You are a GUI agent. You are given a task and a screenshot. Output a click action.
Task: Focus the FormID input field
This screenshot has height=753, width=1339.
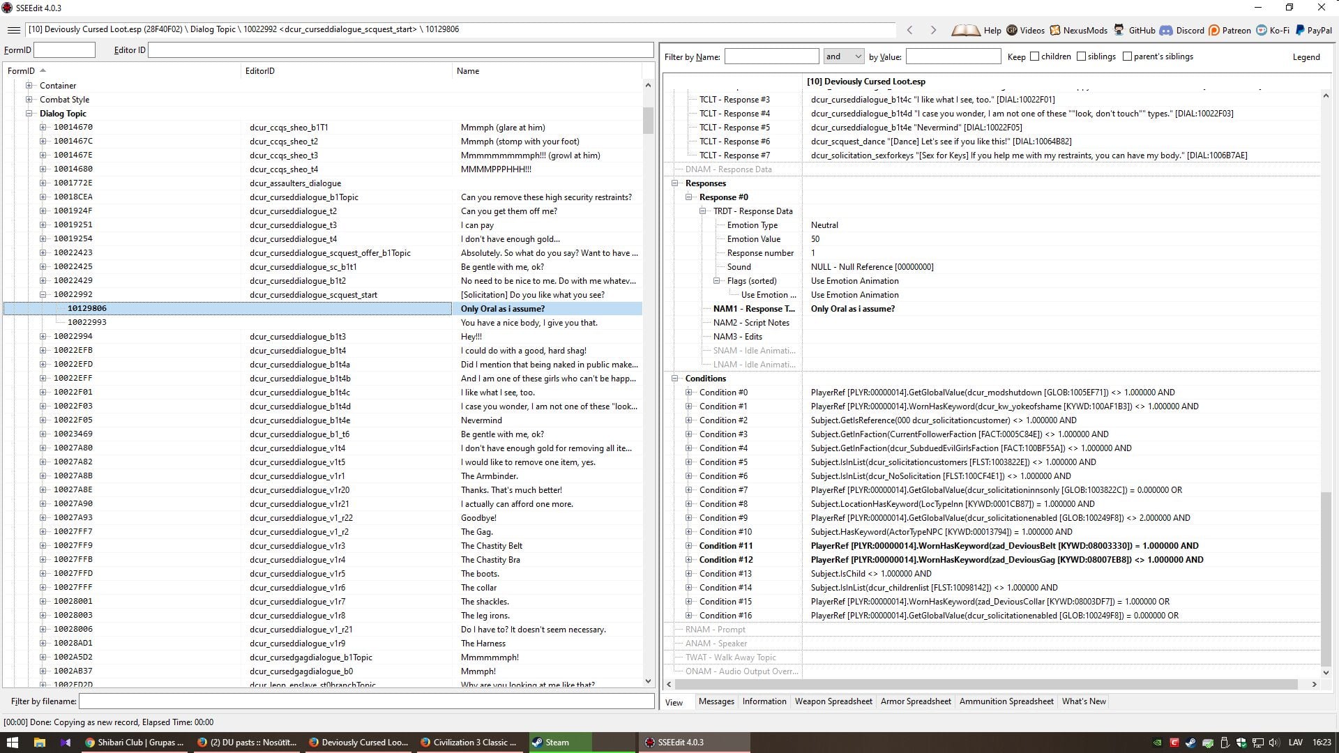[x=64, y=50]
